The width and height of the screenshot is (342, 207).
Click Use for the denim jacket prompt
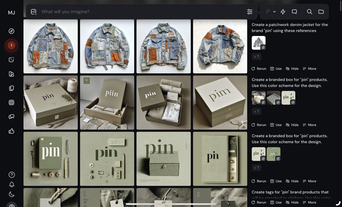pos(276,69)
